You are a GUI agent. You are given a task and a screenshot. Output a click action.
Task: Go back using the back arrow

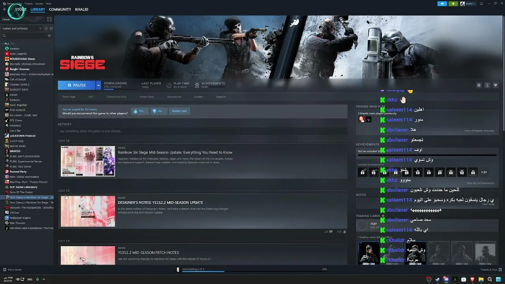pos(4,9)
